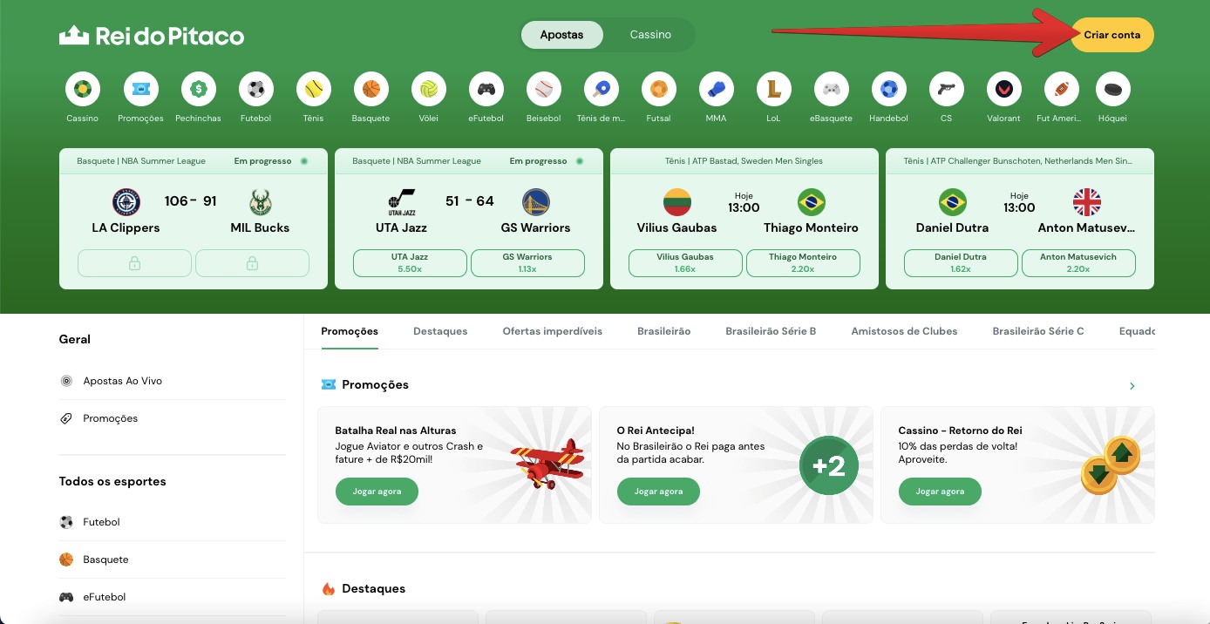Select the Futebol soccer ball icon
This screenshot has width=1210, height=624.
click(x=256, y=89)
